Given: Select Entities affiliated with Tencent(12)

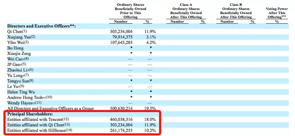Looking at the screenshot, I should [x=37, y=119].
